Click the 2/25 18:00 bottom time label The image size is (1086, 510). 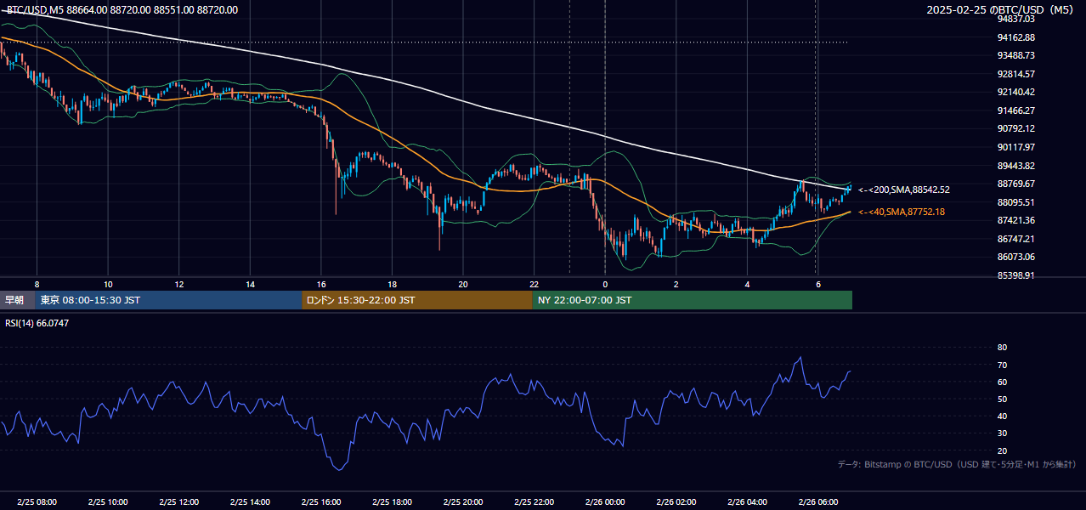pos(392,502)
